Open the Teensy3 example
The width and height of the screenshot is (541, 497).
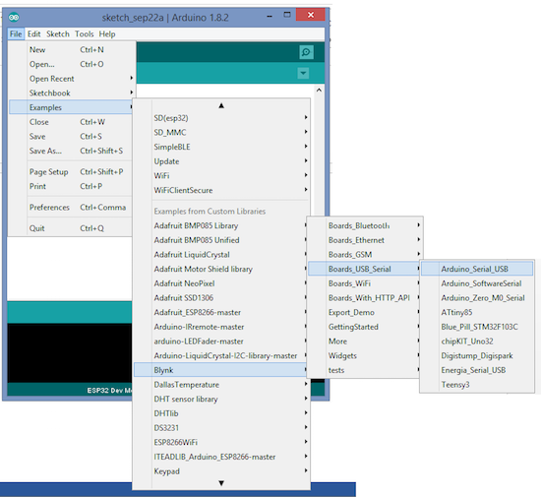pyautogui.click(x=477, y=385)
